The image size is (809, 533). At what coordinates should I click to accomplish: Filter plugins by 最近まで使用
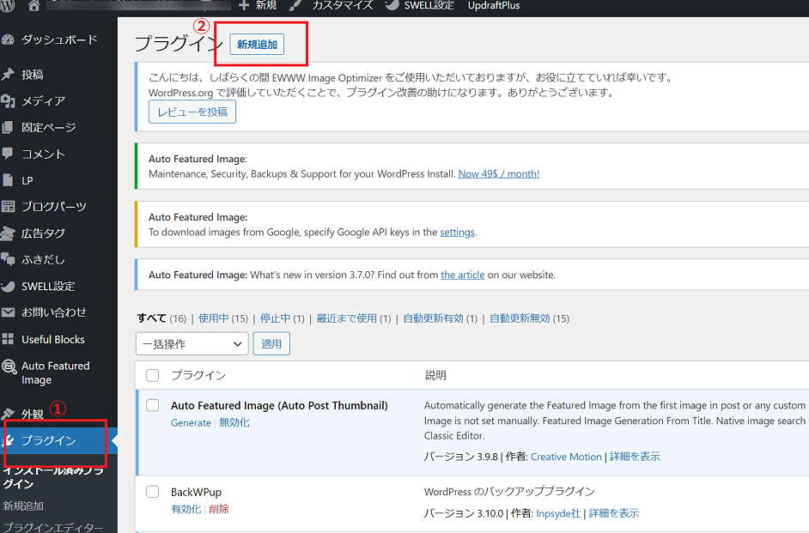[346, 318]
